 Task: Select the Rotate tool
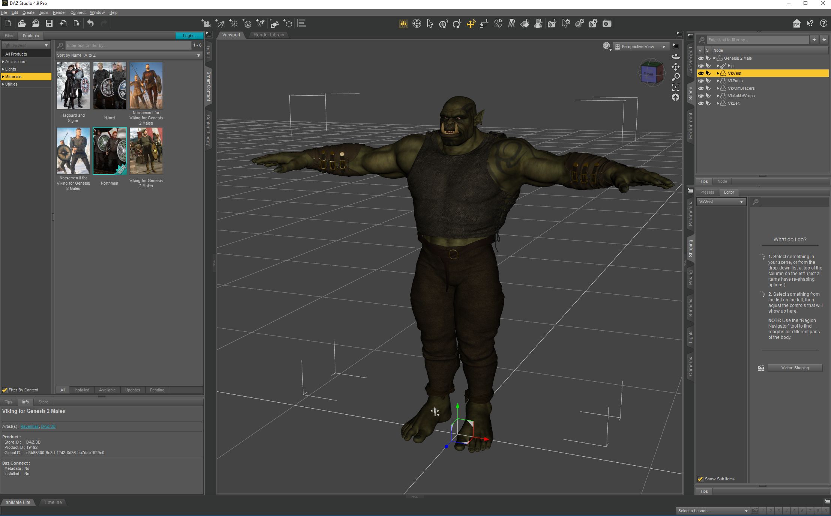tap(457, 24)
